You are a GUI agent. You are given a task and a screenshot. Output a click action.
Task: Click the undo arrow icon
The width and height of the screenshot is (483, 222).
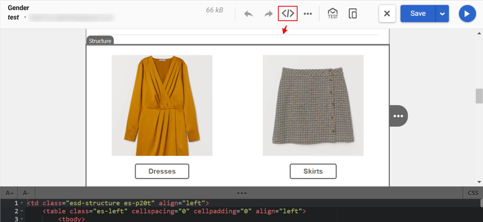[x=248, y=14]
